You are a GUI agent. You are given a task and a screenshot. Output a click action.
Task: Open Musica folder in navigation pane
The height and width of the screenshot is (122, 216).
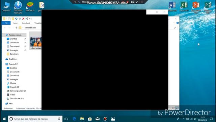pyautogui.click(x=13, y=83)
